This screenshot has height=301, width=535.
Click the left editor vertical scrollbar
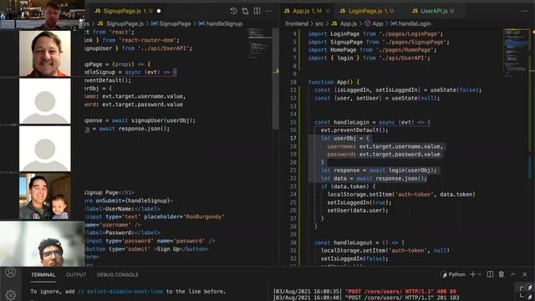[x=275, y=79]
